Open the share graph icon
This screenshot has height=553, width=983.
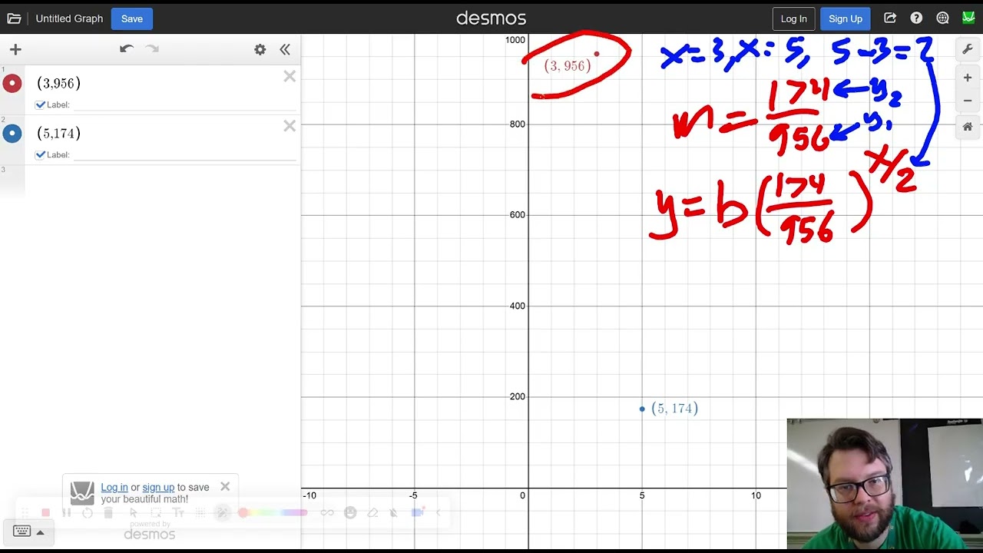pyautogui.click(x=890, y=18)
